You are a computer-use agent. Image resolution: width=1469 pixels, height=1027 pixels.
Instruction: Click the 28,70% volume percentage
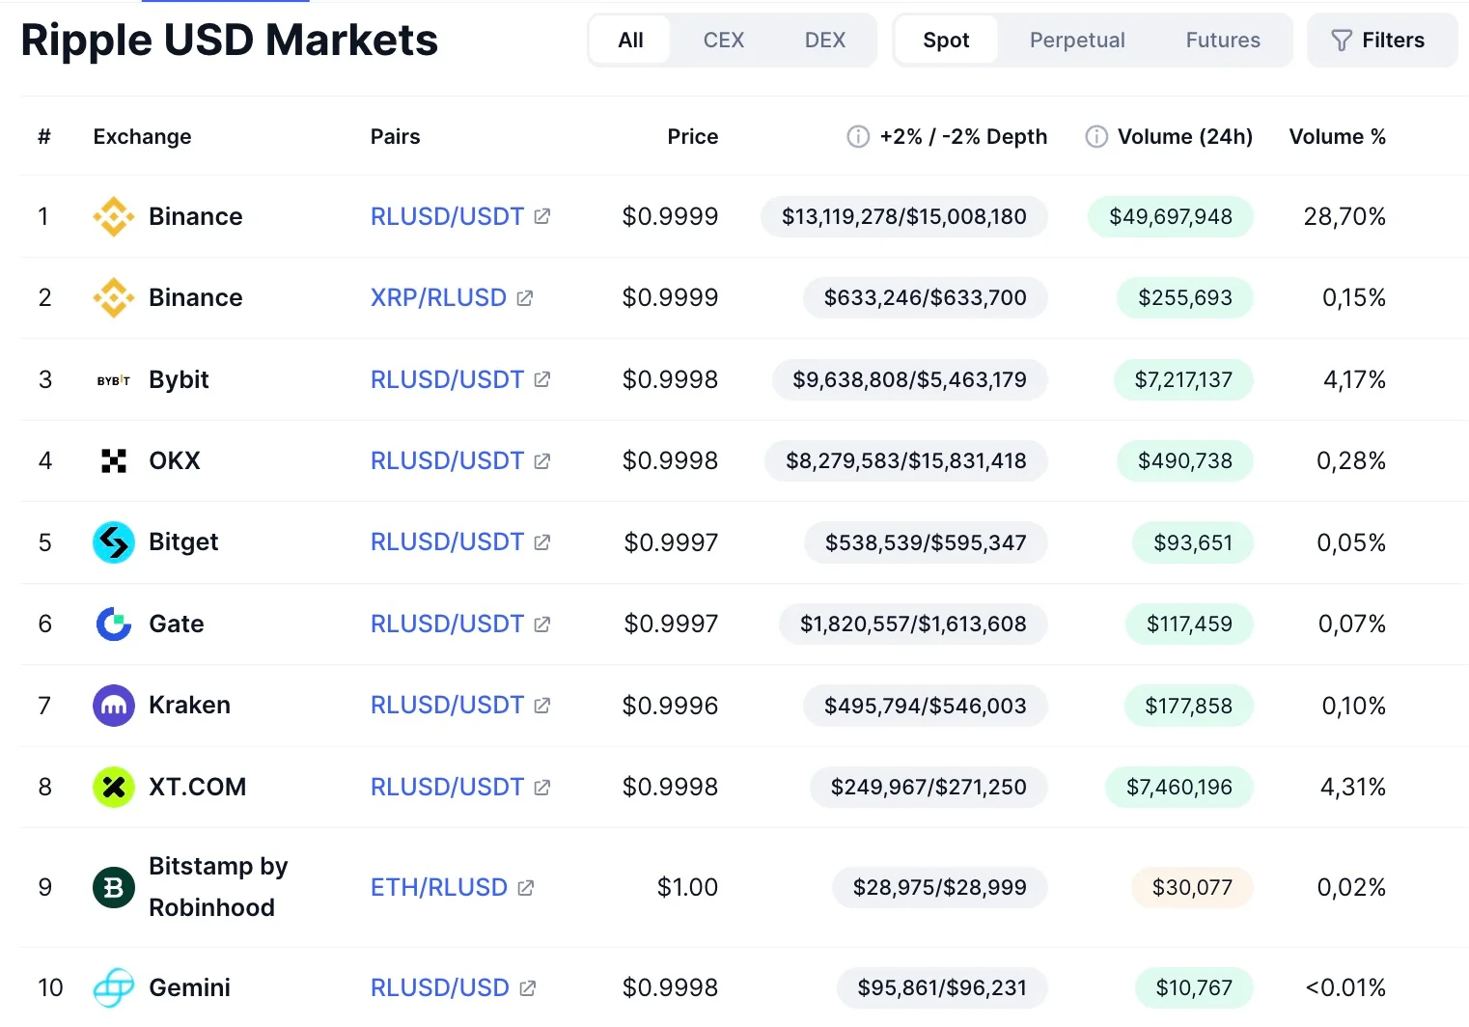(x=1344, y=216)
